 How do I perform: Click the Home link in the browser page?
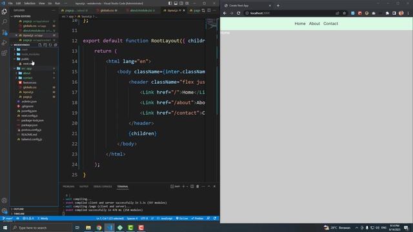click(300, 24)
